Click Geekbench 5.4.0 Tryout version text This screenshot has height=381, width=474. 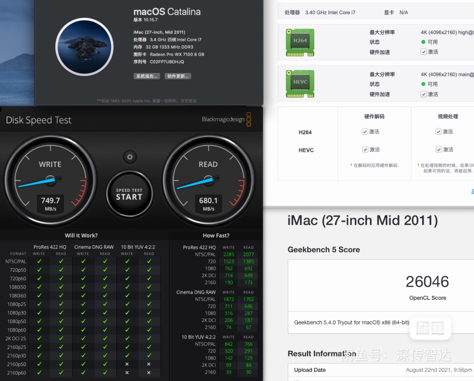tap(352, 322)
